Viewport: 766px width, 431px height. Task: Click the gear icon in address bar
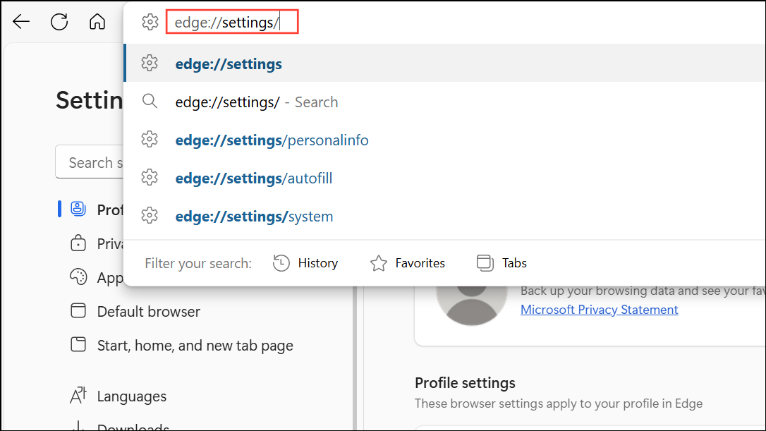(150, 22)
